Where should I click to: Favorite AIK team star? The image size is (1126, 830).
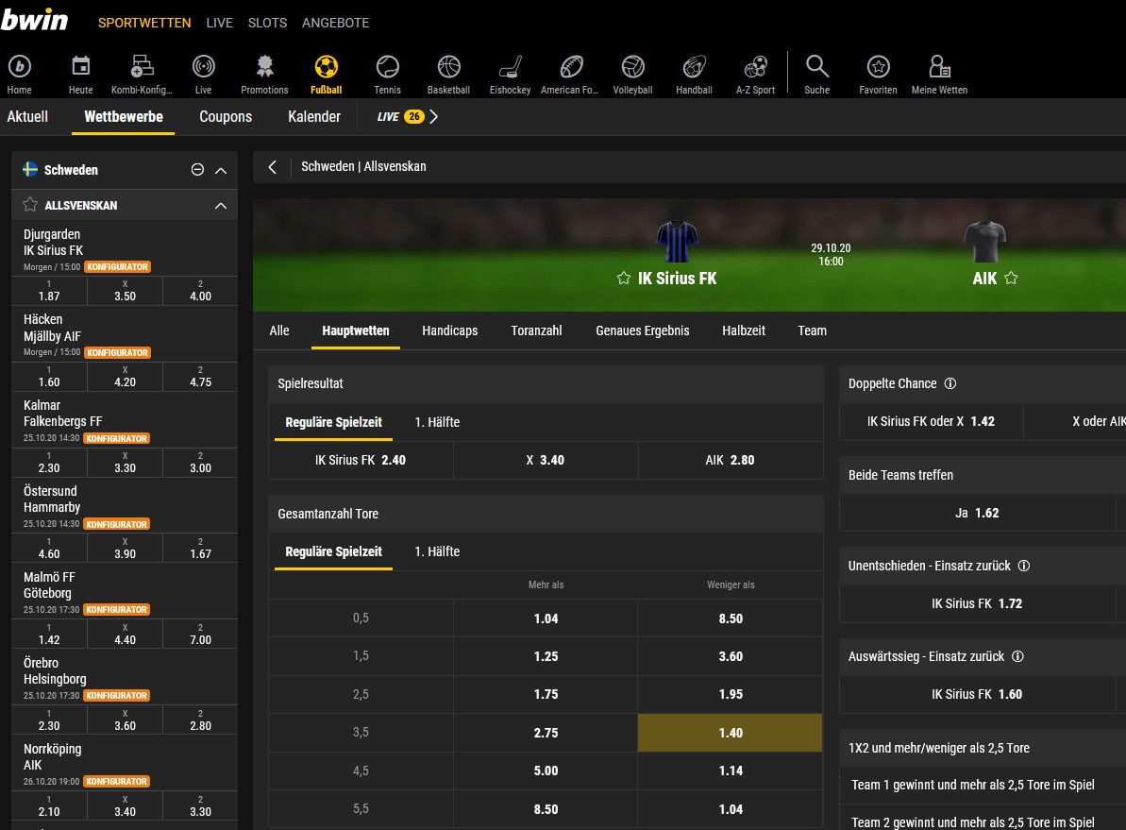(1011, 279)
